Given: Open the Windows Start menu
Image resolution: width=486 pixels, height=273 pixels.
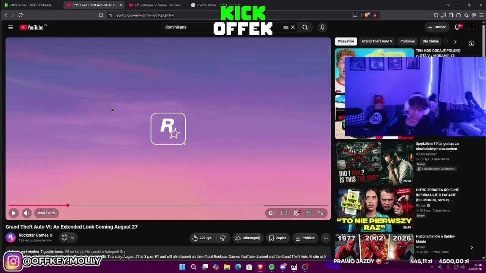Looking at the screenshot, I should [x=182, y=267].
